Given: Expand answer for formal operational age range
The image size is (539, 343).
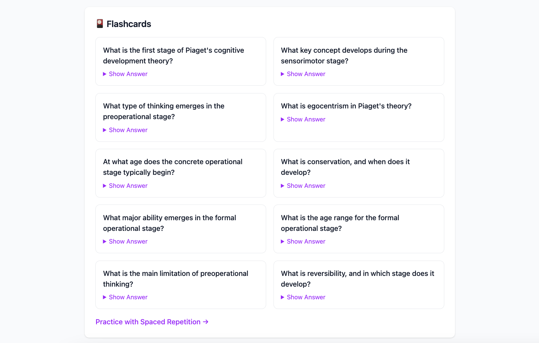Looking at the screenshot, I should [306, 242].
